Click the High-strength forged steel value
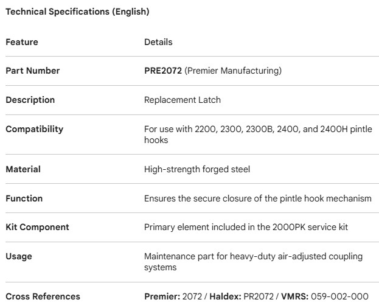The height and width of the screenshot is (308, 379). pos(196,169)
